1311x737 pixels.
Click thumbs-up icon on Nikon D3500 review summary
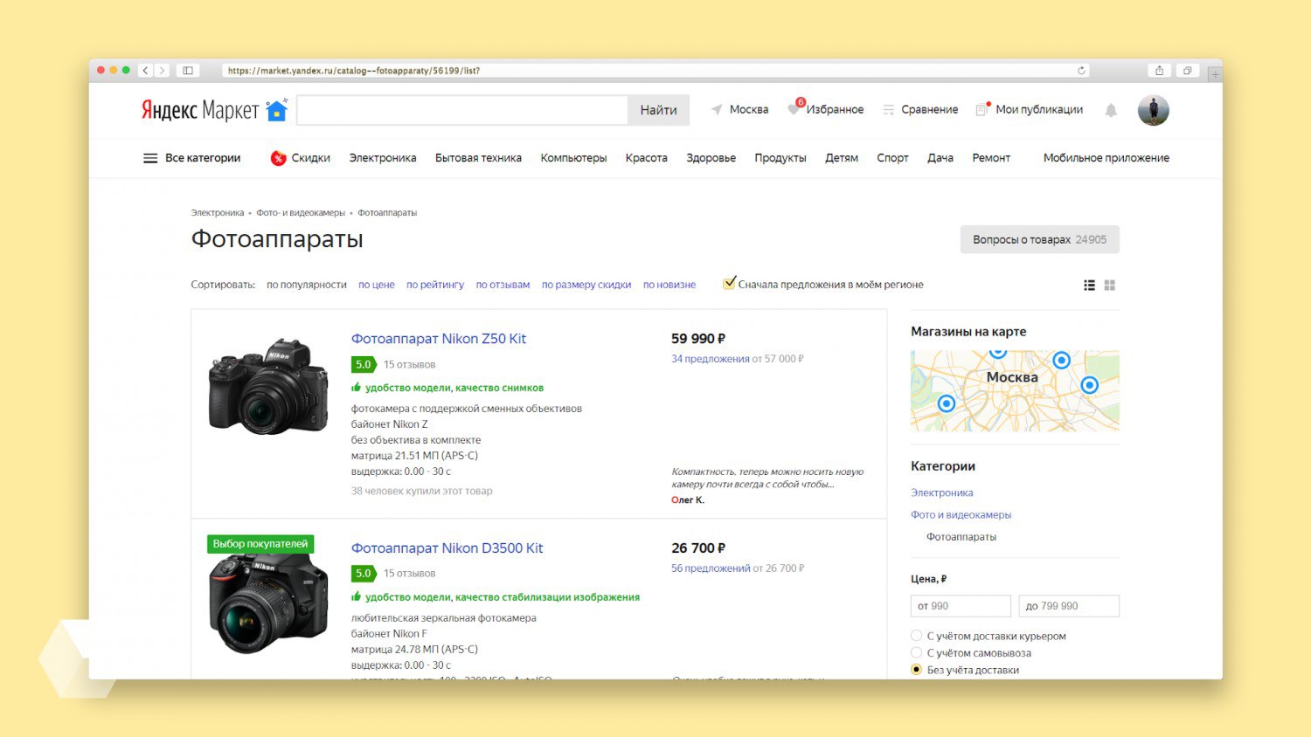tap(357, 596)
